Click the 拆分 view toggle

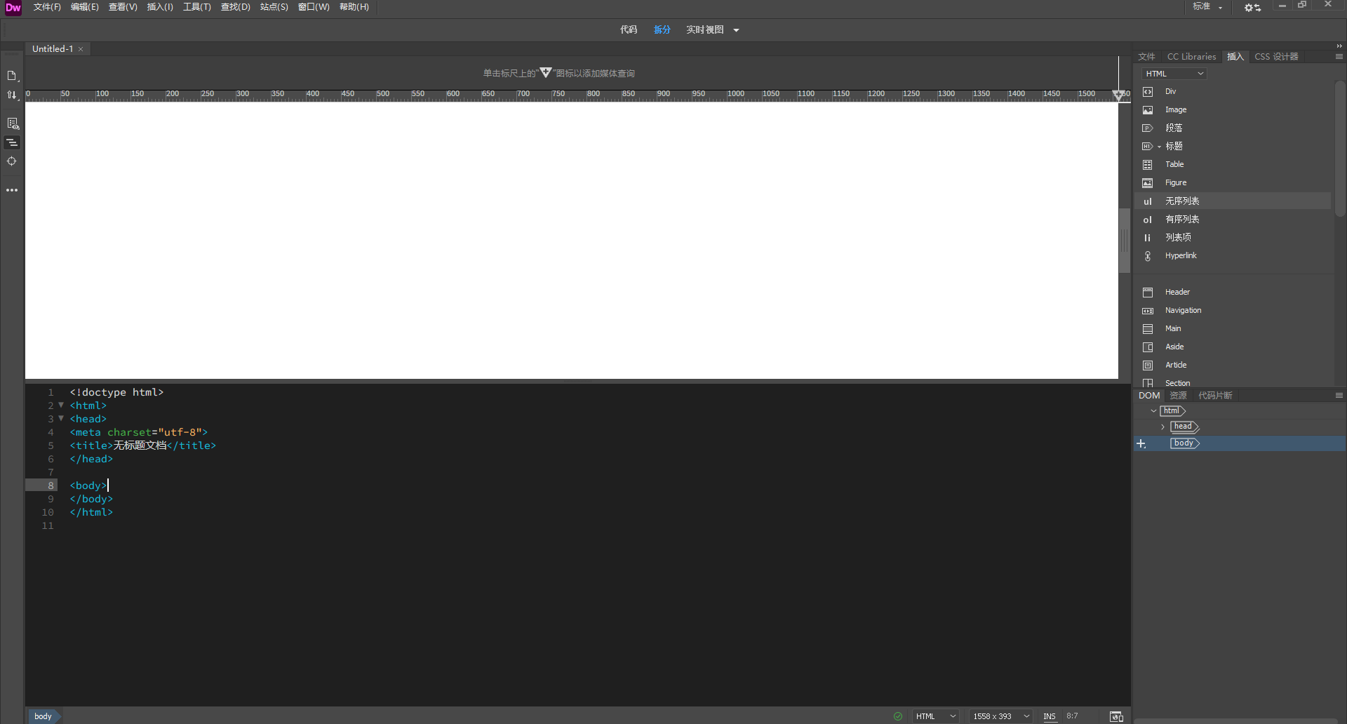[x=662, y=29]
